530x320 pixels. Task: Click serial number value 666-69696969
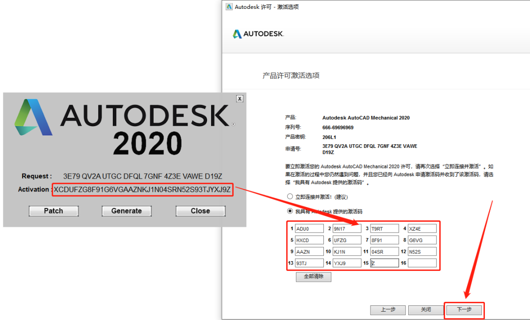[338, 128]
